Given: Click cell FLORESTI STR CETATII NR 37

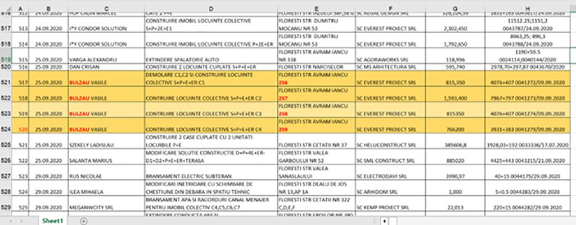Looking at the screenshot, I should (x=317, y=141).
